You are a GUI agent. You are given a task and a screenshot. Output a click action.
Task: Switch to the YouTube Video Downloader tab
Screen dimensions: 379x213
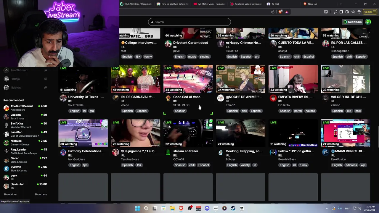[x=246, y=4]
